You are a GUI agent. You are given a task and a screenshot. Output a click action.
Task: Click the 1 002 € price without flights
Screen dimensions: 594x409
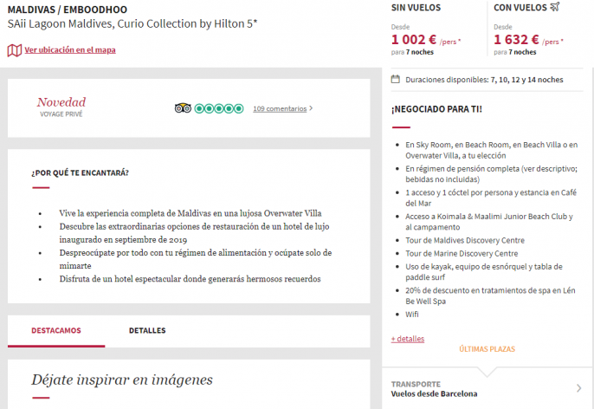[x=416, y=39]
